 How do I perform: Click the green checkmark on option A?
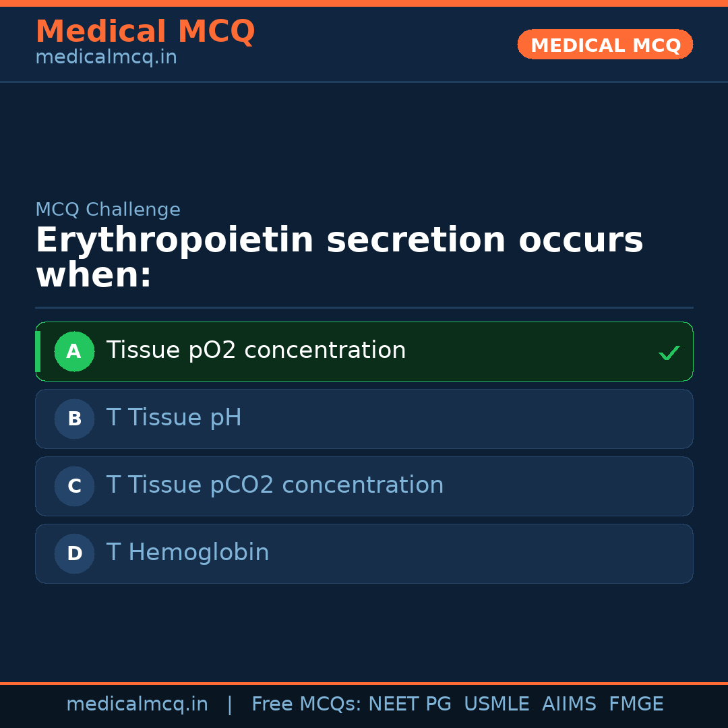pyautogui.click(x=669, y=353)
